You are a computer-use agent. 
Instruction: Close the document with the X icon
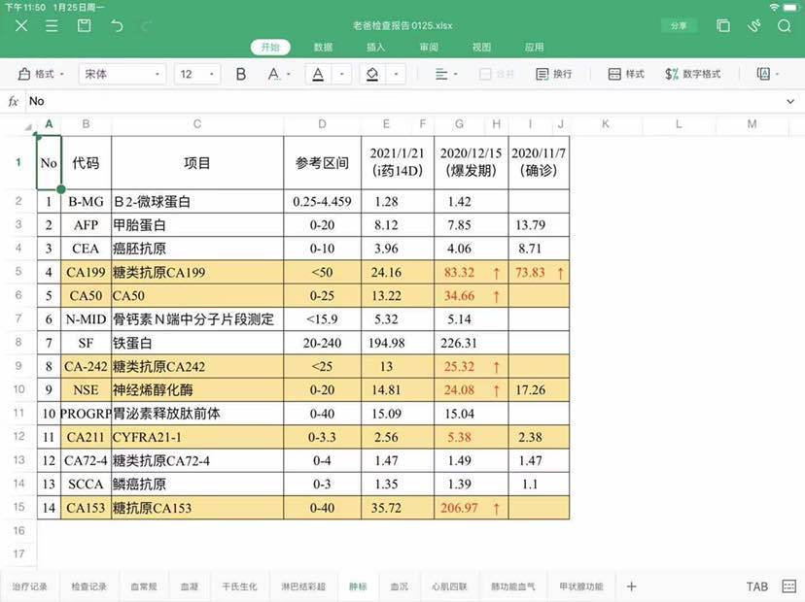click(x=21, y=26)
